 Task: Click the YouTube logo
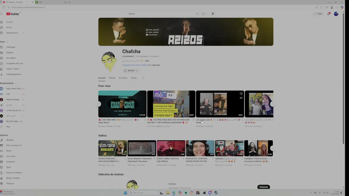click(x=13, y=14)
